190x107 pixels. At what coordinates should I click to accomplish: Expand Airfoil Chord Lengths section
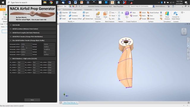point(32,33)
